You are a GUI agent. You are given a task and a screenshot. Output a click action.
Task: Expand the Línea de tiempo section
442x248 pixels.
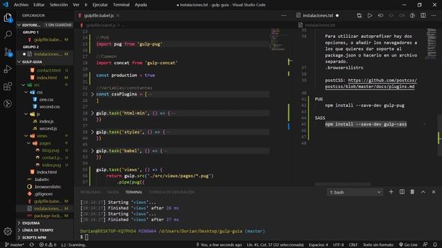point(44,230)
